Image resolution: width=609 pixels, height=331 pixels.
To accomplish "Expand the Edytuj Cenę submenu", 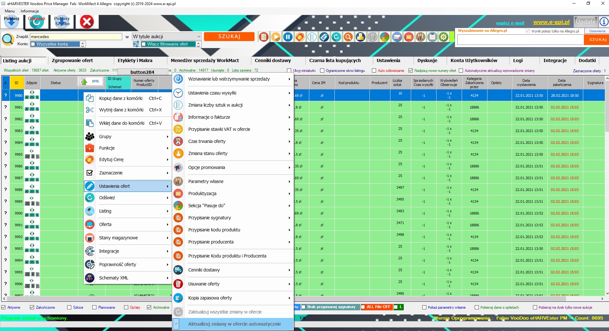I will 128,159.
